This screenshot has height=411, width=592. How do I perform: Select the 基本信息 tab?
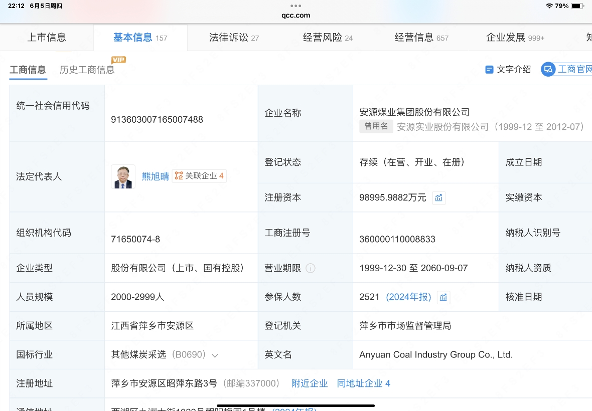tap(140, 37)
